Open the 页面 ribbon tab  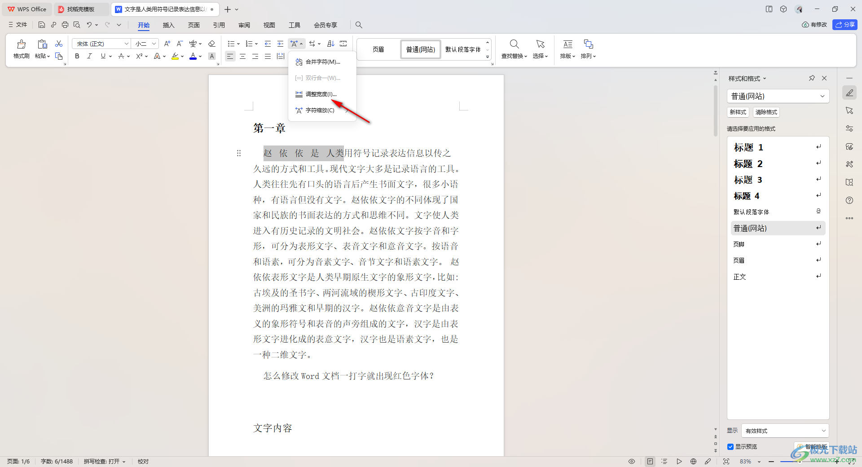[194, 25]
